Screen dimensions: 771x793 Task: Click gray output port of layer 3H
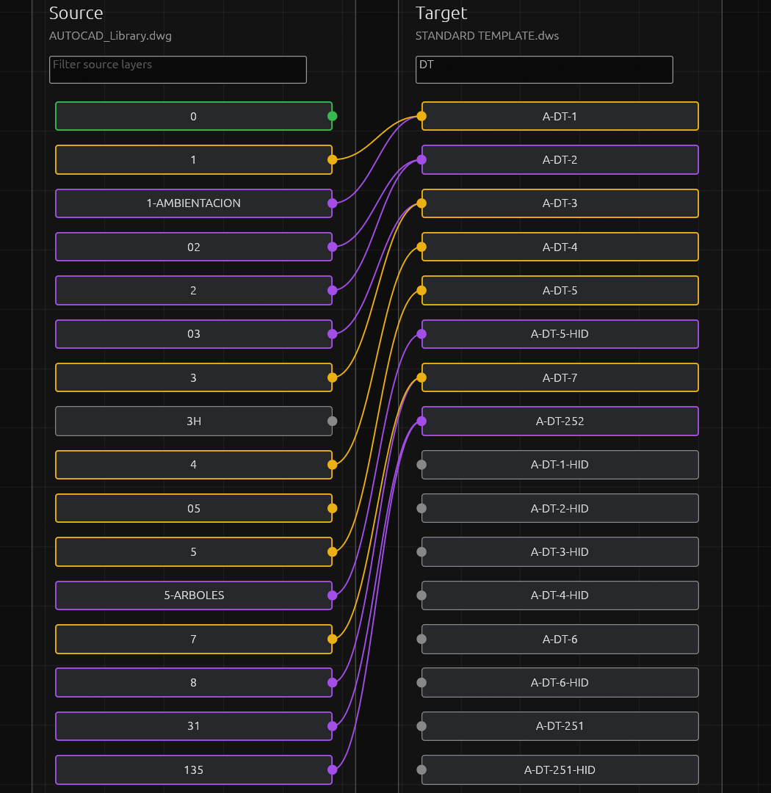tap(333, 421)
